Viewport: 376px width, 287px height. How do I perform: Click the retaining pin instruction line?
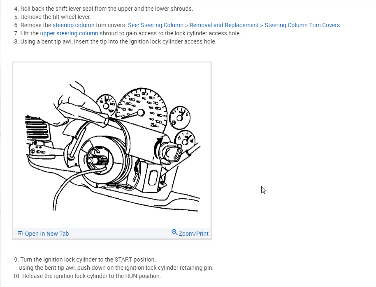[116, 268]
